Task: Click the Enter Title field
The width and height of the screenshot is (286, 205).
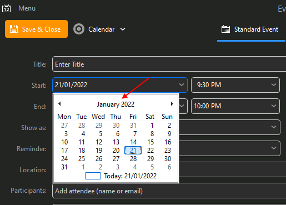Action: [x=169, y=64]
